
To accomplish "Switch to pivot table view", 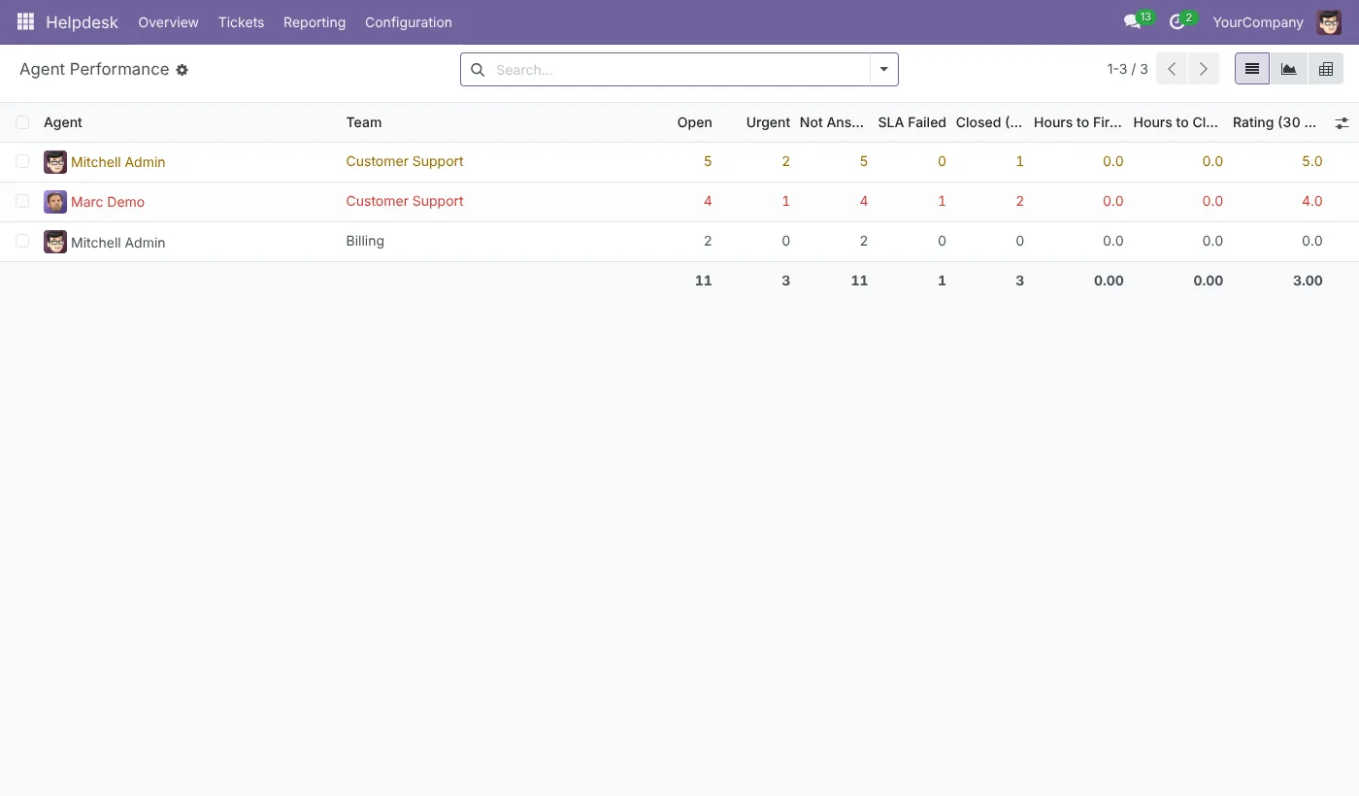I will coord(1326,69).
